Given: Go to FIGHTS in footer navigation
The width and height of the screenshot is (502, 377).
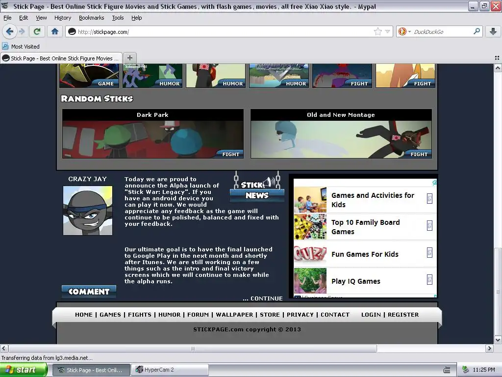Looking at the screenshot, I should pyautogui.click(x=140, y=315).
